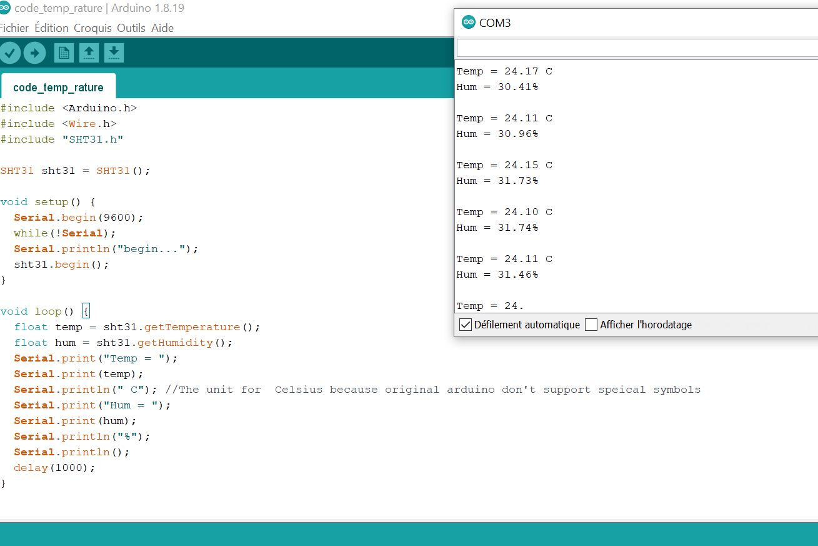Click the Arduino logo in COM3 title bar
Image resolution: width=818 pixels, height=546 pixels.
[468, 23]
